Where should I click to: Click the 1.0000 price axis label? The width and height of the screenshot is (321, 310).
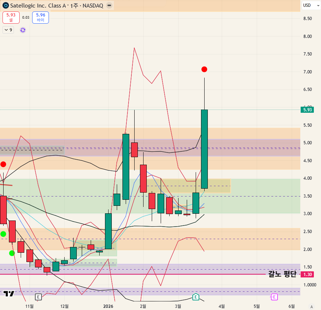click(310, 285)
